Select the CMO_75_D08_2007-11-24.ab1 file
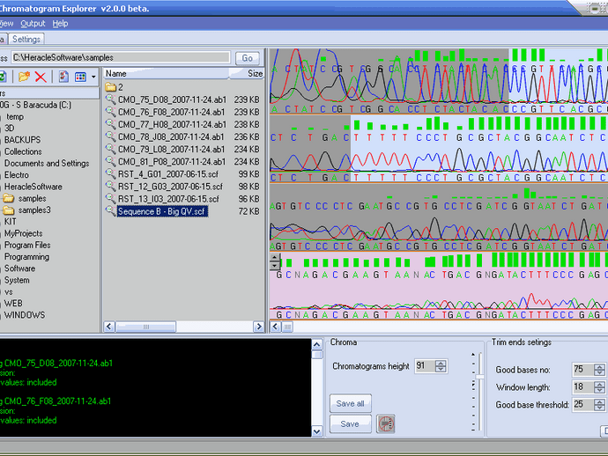 click(170, 100)
